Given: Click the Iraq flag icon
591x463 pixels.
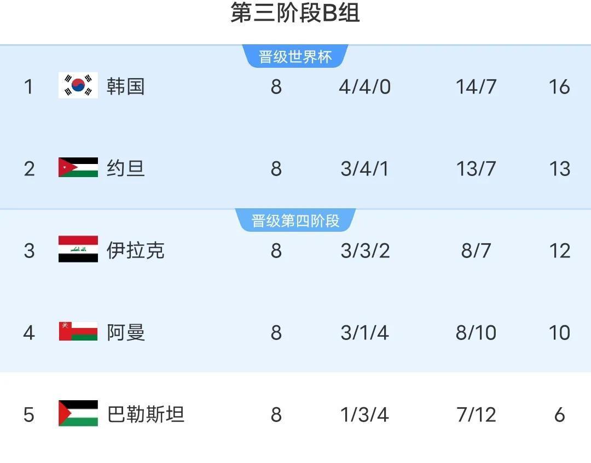Looking at the screenshot, I should pyautogui.click(x=78, y=249).
